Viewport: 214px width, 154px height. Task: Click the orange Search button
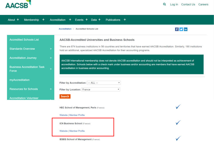65,97
